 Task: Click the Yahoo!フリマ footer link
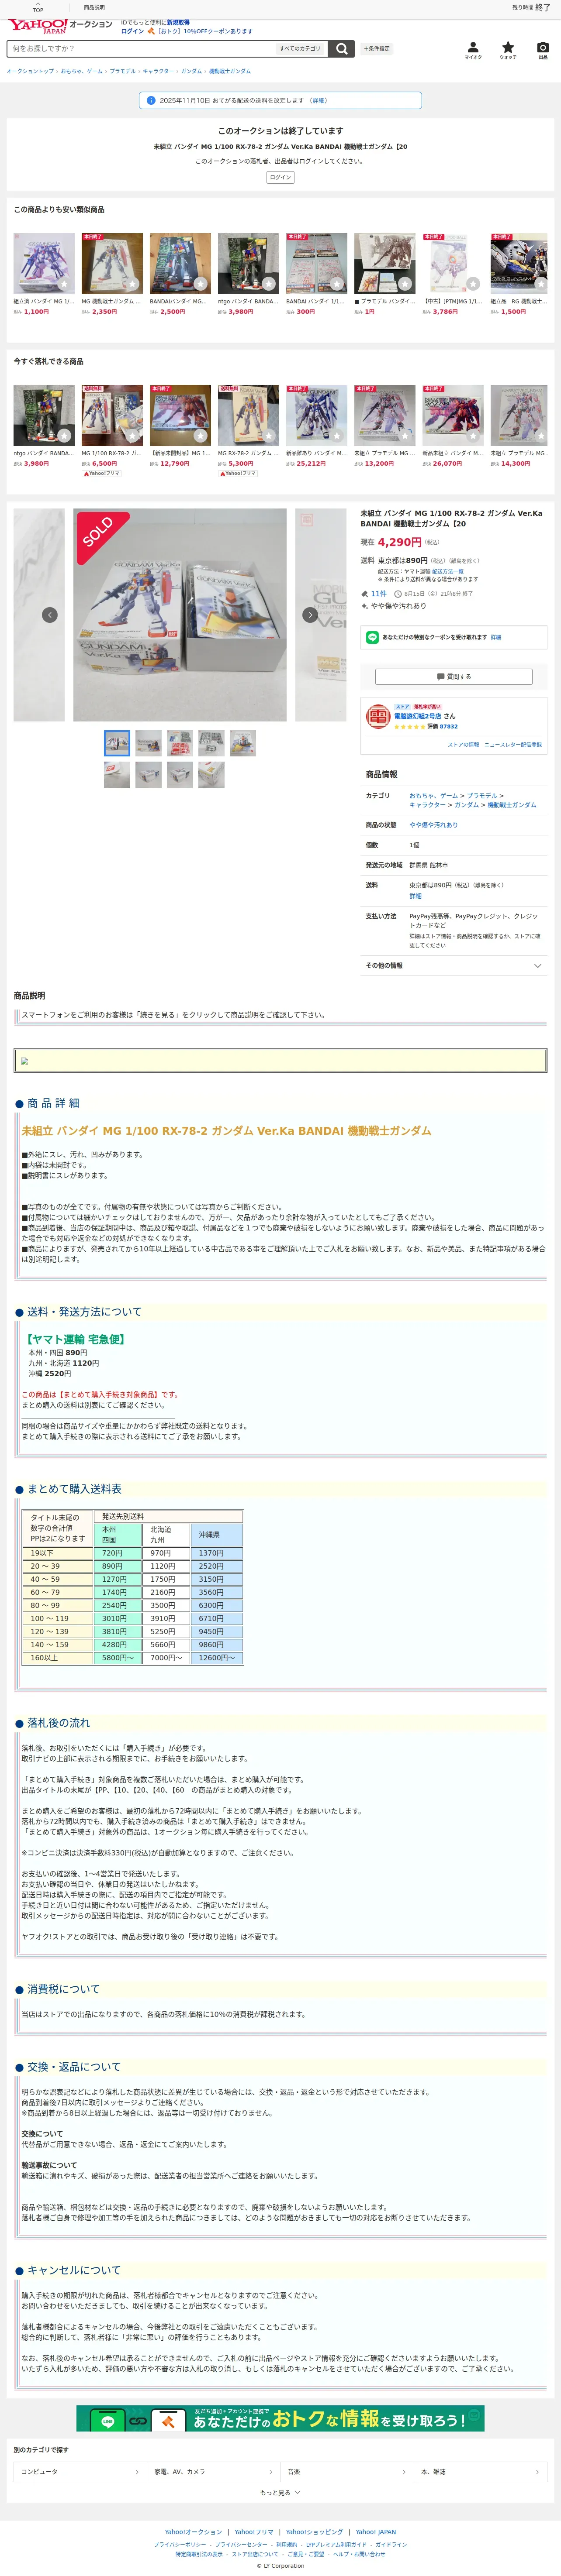tap(253, 2532)
